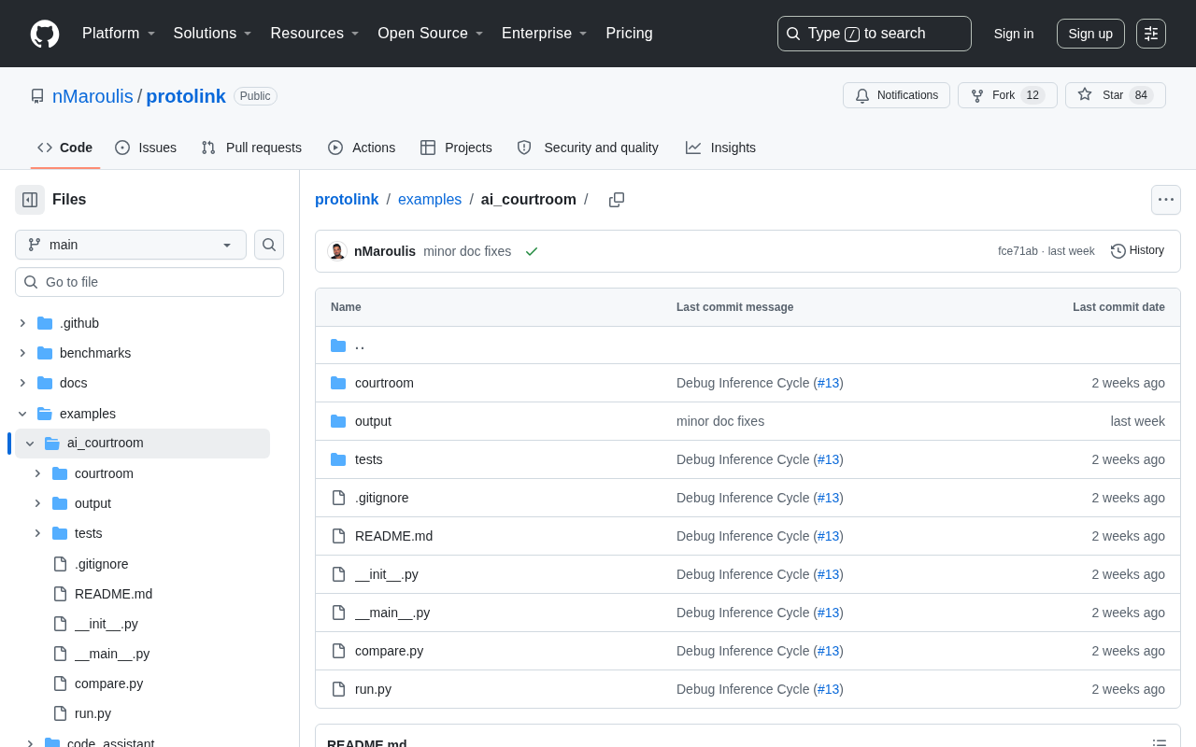Viewport: 1196px width, 747px height.
Task: Click the Fork button label
Action: (x=1004, y=95)
